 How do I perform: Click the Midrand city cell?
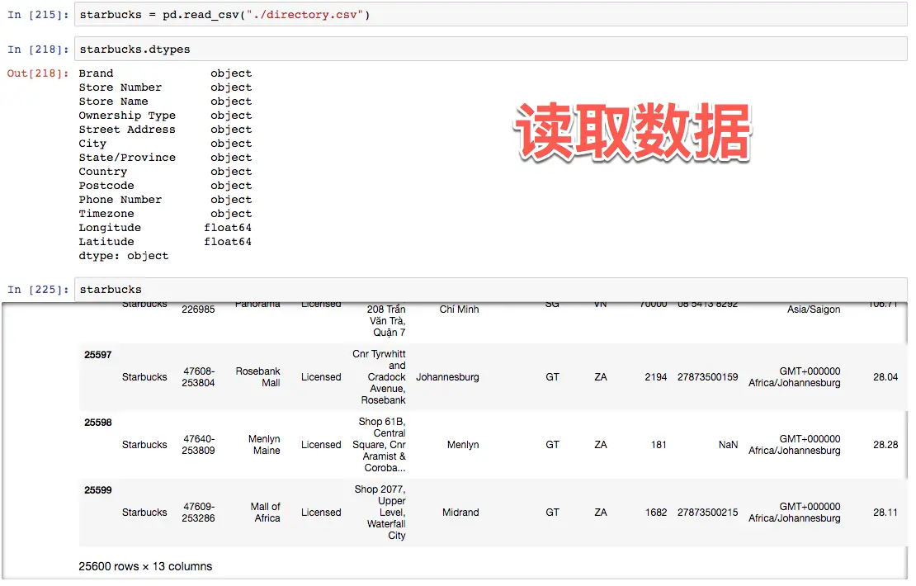tap(460, 513)
